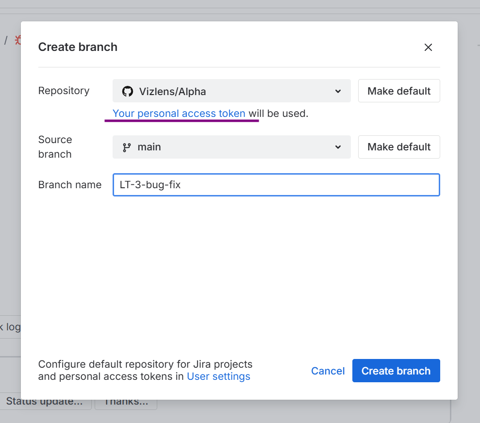Expand the Repository dropdown chevron
The image size is (480, 423).
click(338, 91)
